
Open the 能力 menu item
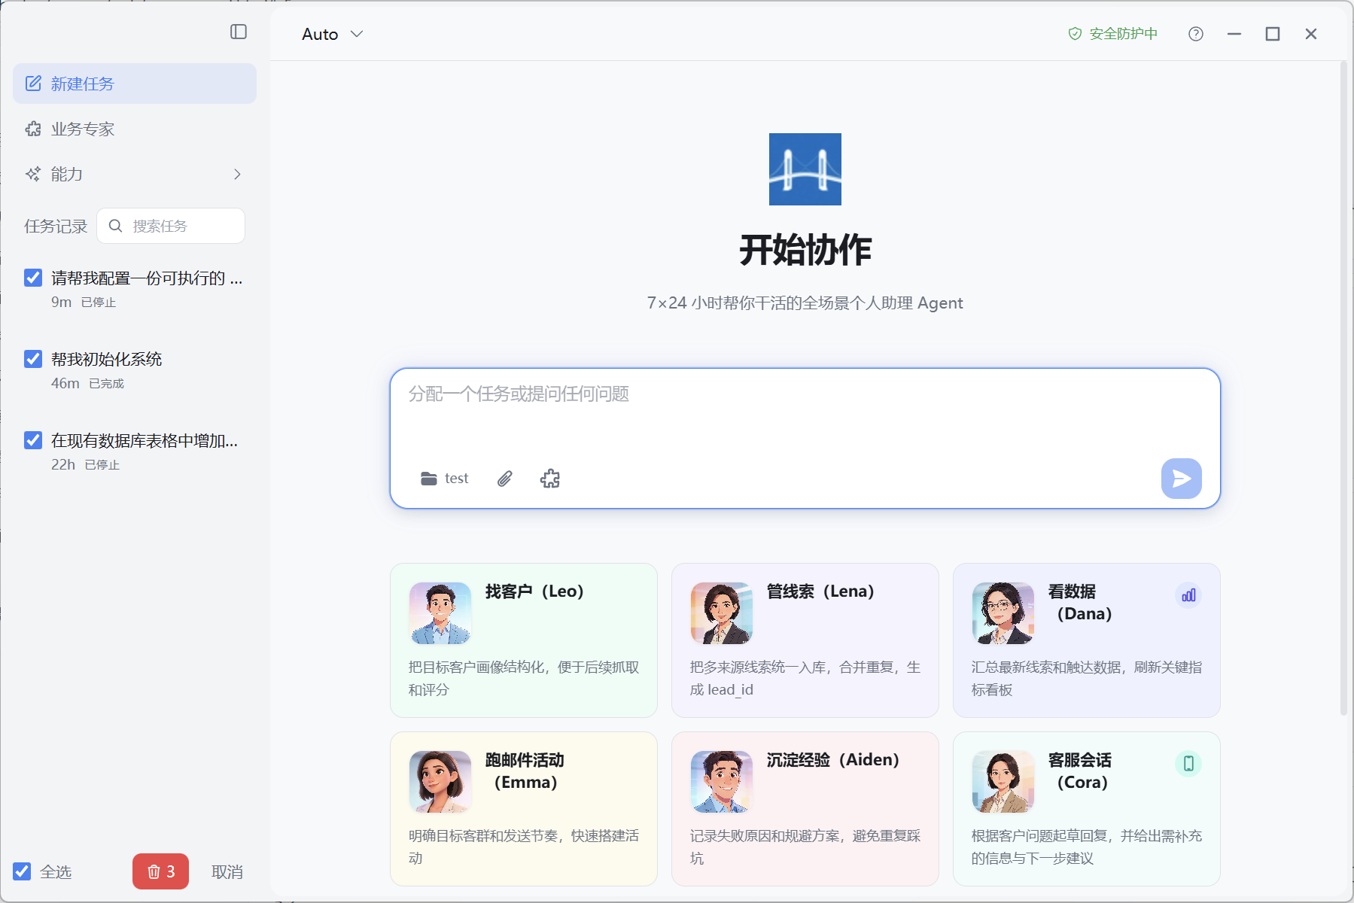(135, 174)
